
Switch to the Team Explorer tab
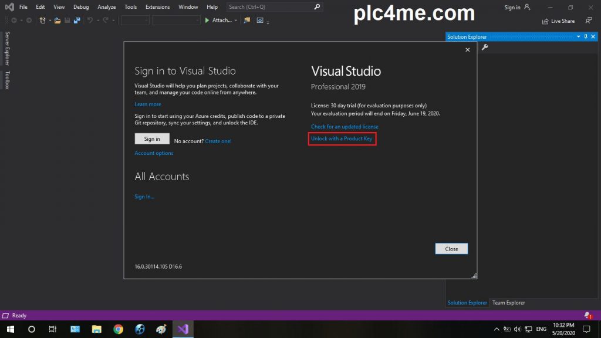[x=508, y=303]
